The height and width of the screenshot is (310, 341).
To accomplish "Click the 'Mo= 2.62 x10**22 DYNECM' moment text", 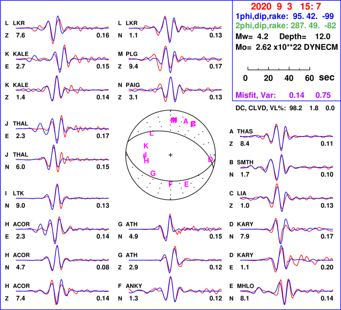I will 286,47.
